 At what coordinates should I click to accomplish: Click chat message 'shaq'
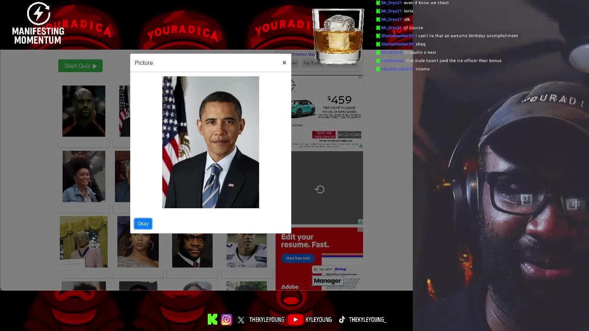421,44
